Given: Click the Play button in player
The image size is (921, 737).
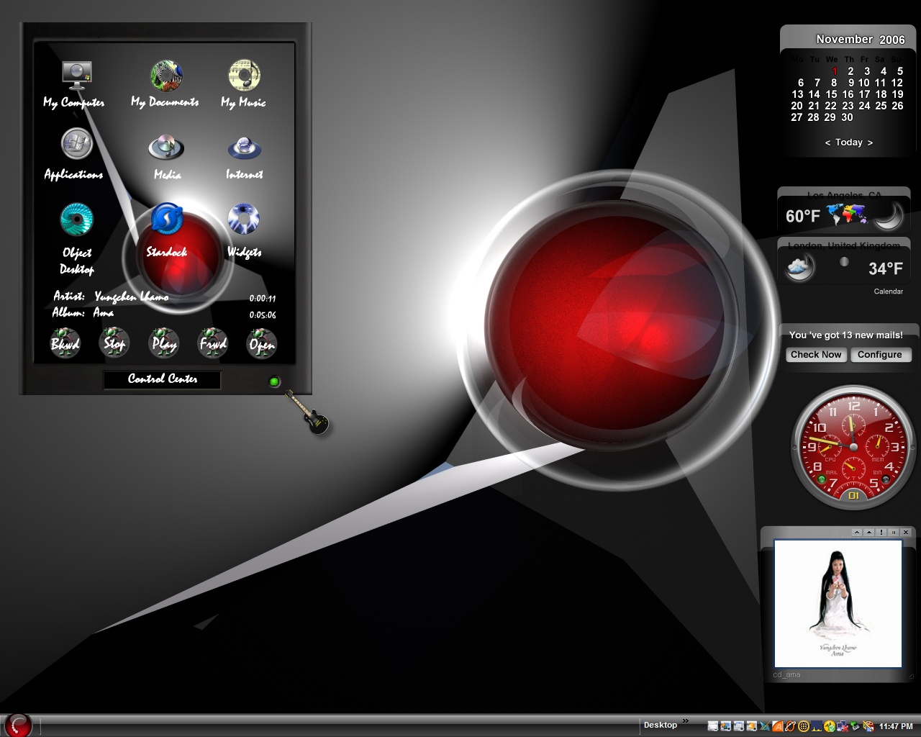Looking at the screenshot, I should point(163,343).
